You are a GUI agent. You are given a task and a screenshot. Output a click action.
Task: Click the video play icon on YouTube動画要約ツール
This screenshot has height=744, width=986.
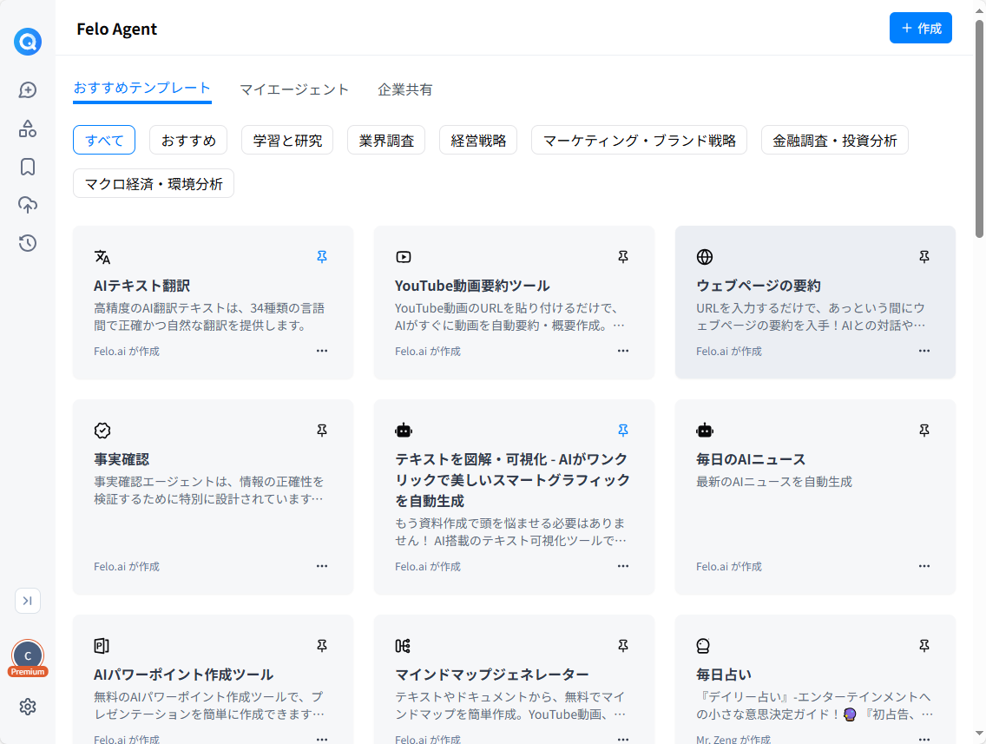pyautogui.click(x=404, y=257)
